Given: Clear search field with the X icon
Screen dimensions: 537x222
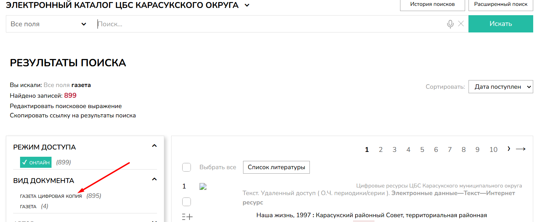Looking at the screenshot, I should (461, 24).
